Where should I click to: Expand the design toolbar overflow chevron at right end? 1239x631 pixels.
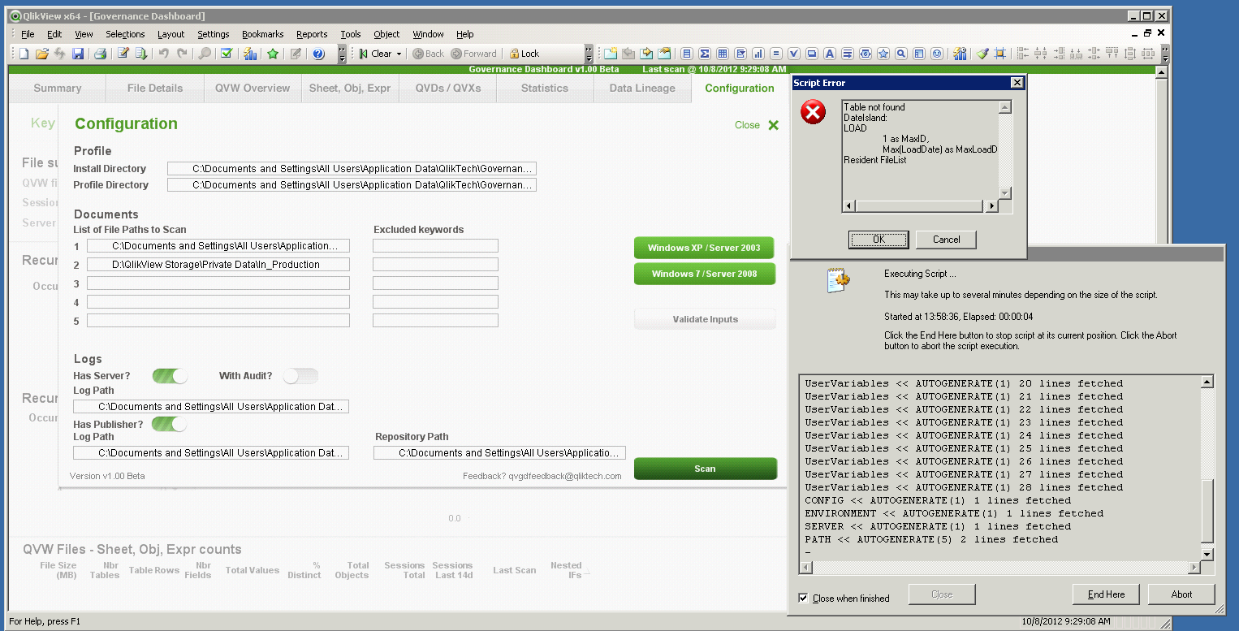(1165, 54)
